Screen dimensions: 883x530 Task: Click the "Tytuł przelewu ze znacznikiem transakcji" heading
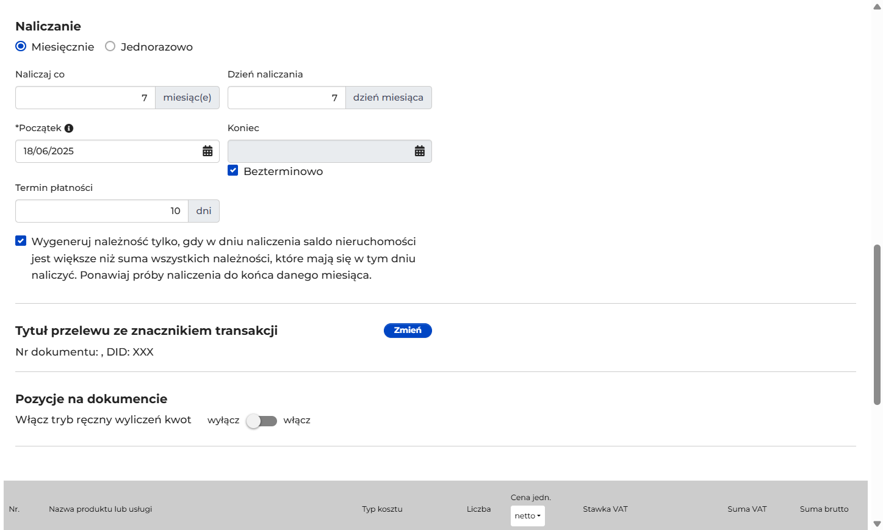[x=146, y=331]
